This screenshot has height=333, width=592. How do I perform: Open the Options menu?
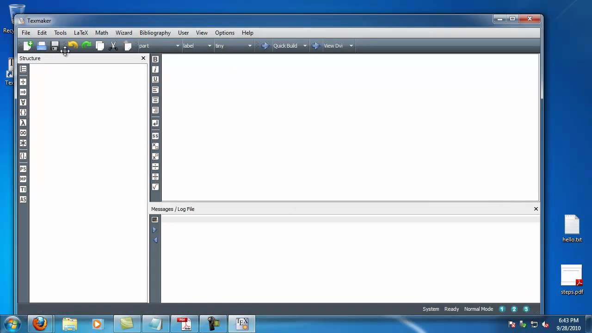pos(225,33)
